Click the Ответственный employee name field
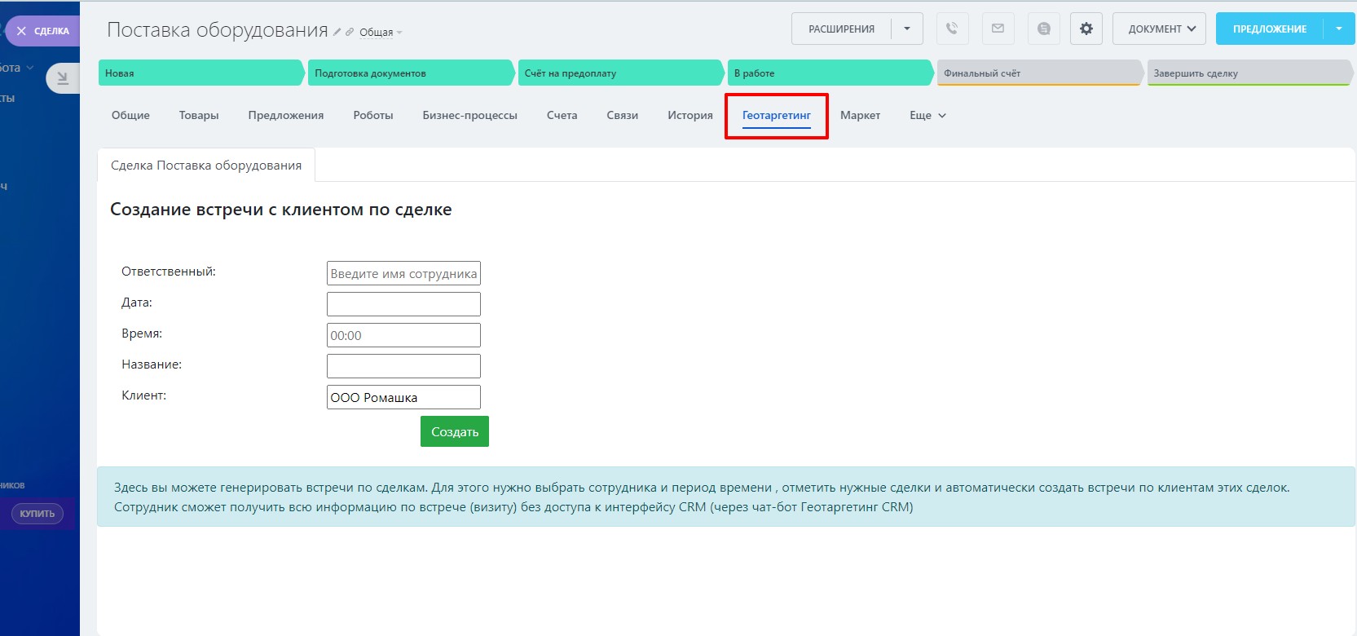 [403, 273]
